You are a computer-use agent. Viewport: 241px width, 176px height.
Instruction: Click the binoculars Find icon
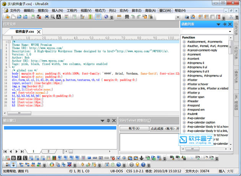click(x=127, y=16)
